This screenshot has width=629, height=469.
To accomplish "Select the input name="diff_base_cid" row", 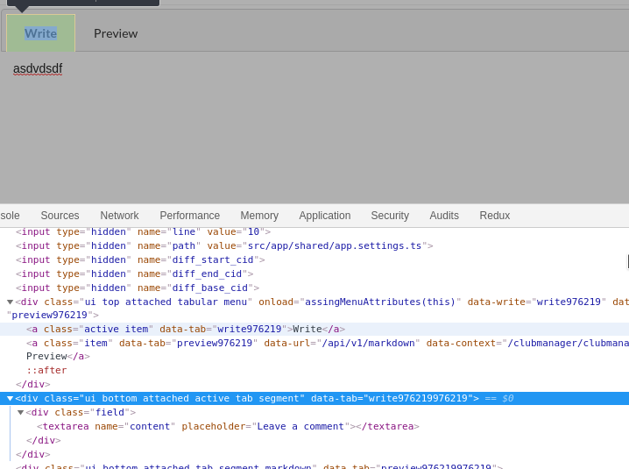I will click(138, 288).
